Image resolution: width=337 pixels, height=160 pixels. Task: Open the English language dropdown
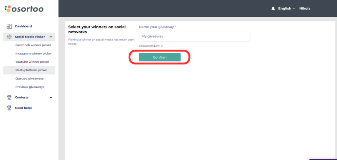click(286, 9)
